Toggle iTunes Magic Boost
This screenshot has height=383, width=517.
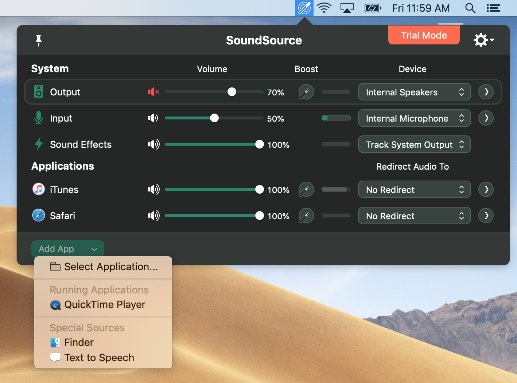tap(306, 189)
